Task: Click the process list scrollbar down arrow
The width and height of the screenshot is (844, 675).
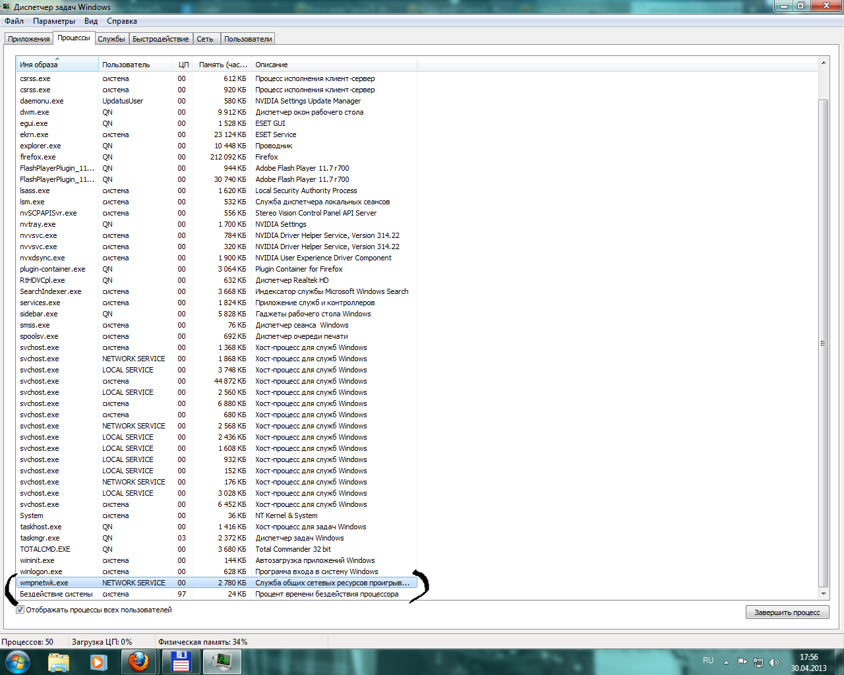Action: 823,594
